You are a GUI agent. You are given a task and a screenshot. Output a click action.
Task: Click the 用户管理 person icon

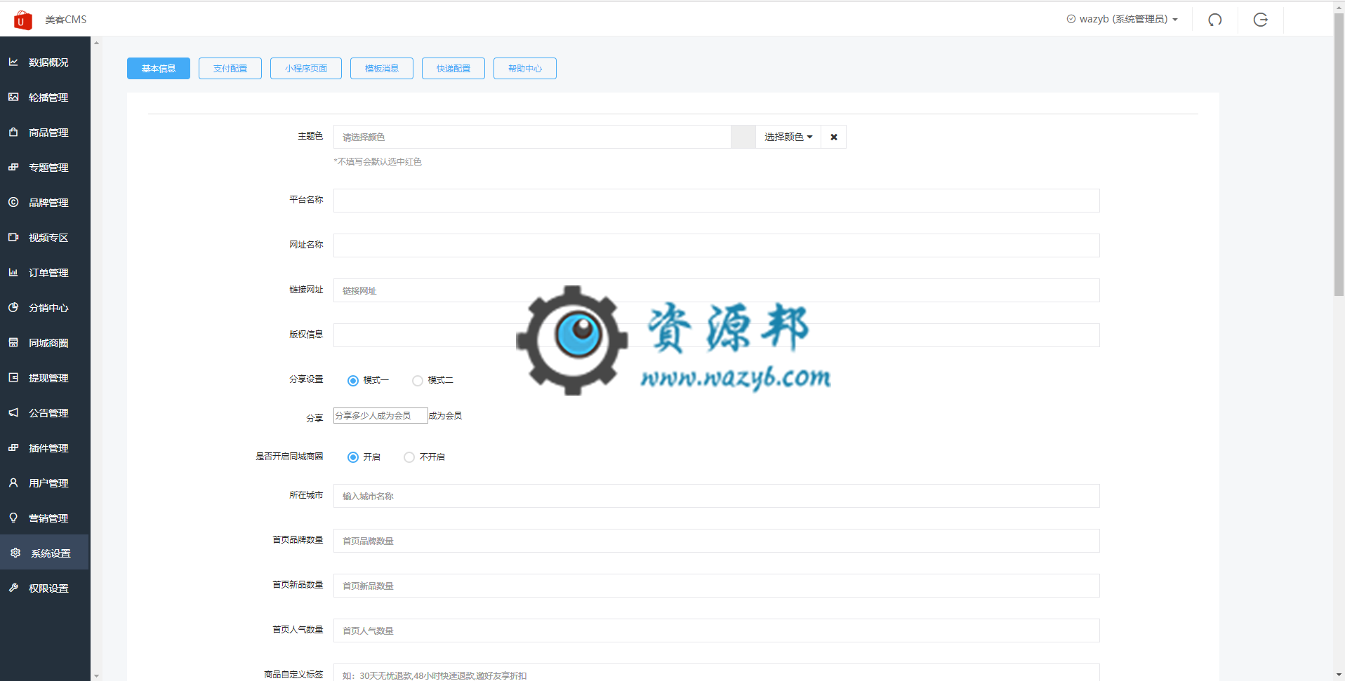coord(13,483)
